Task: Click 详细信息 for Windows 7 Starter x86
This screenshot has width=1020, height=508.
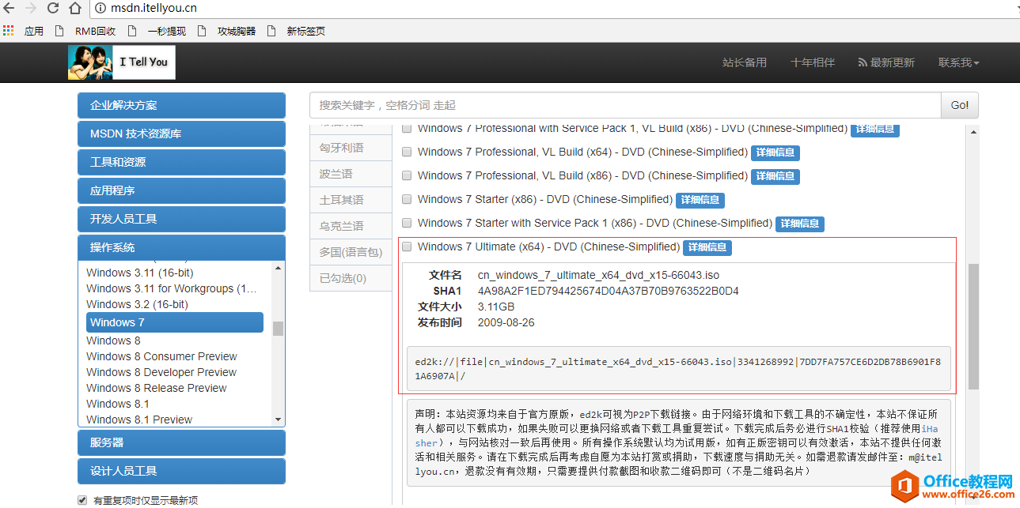Action: 700,200
